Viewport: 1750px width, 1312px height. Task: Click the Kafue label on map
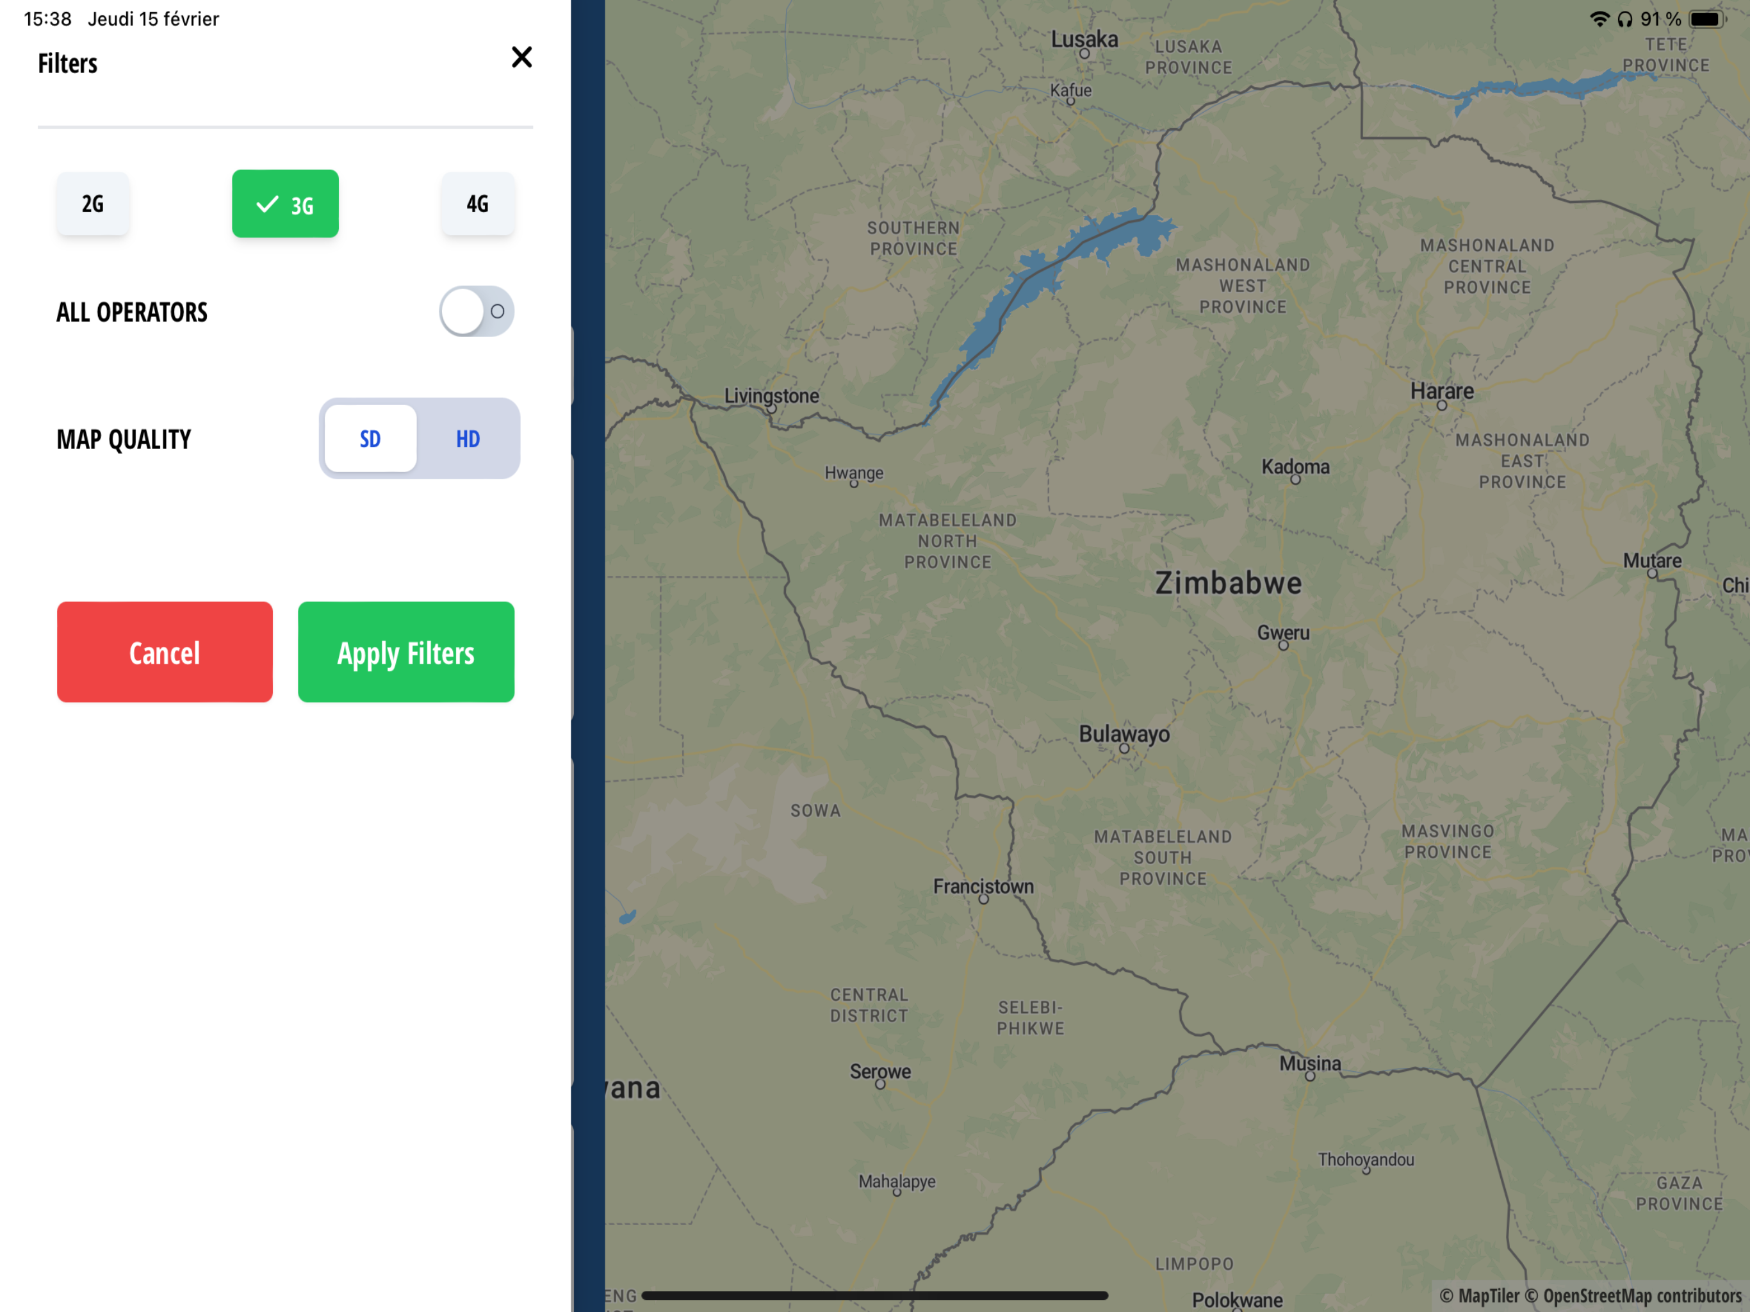tap(1070, 90)
